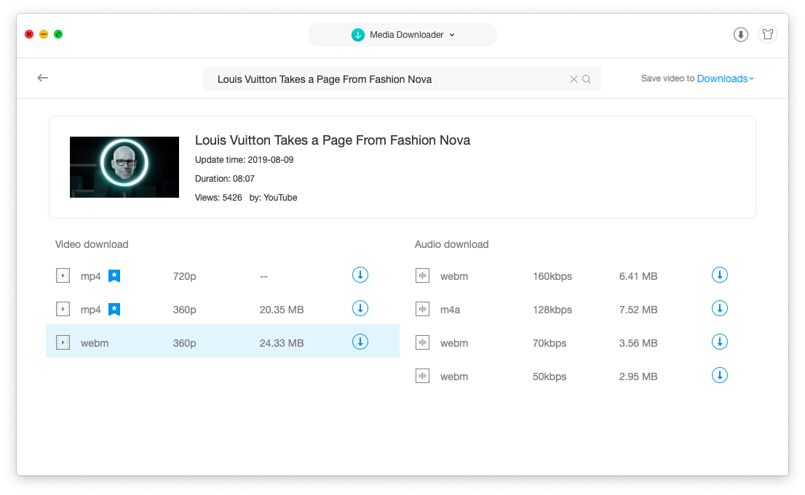This screenshot has width=805, height=495.
Task: Click the teal Media Downloader logo icon
Action: point(358,35)
